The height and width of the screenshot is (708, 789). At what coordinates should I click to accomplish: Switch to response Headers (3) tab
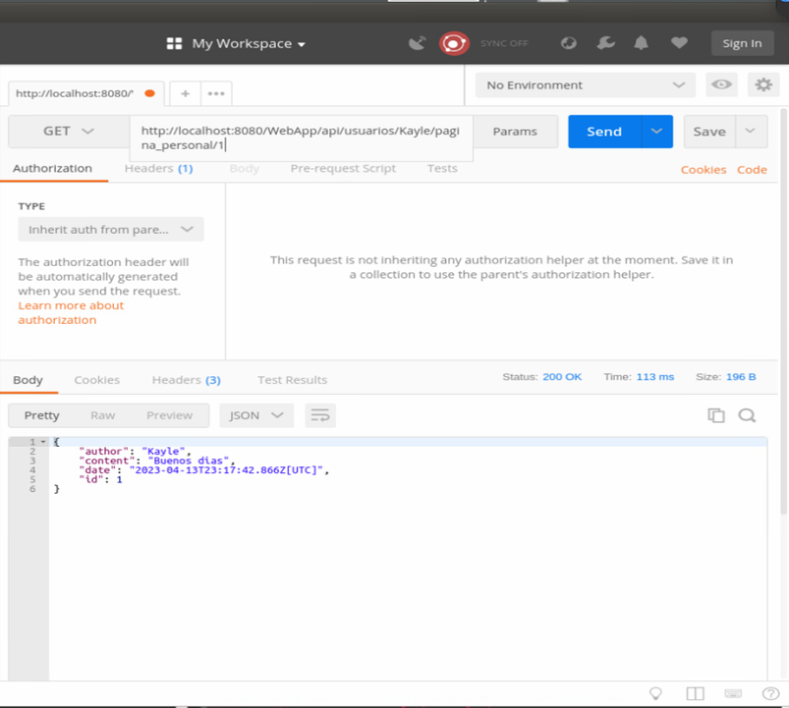click(186, 380)
